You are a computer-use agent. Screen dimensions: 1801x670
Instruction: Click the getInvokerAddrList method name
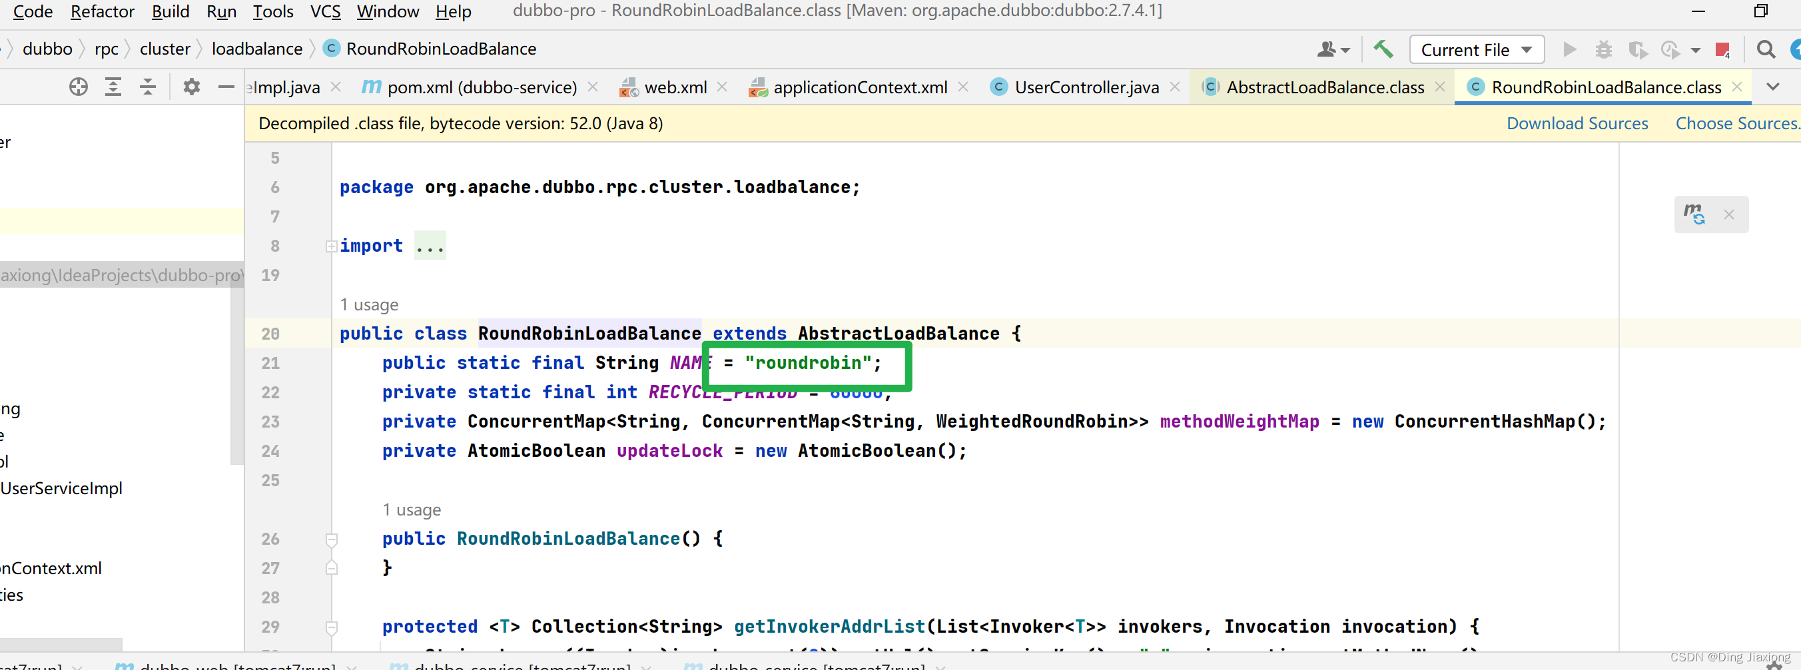coord(829,627)
